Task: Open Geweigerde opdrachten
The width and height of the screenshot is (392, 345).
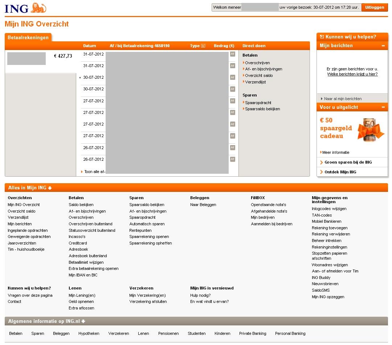Action: coord(29,237)
